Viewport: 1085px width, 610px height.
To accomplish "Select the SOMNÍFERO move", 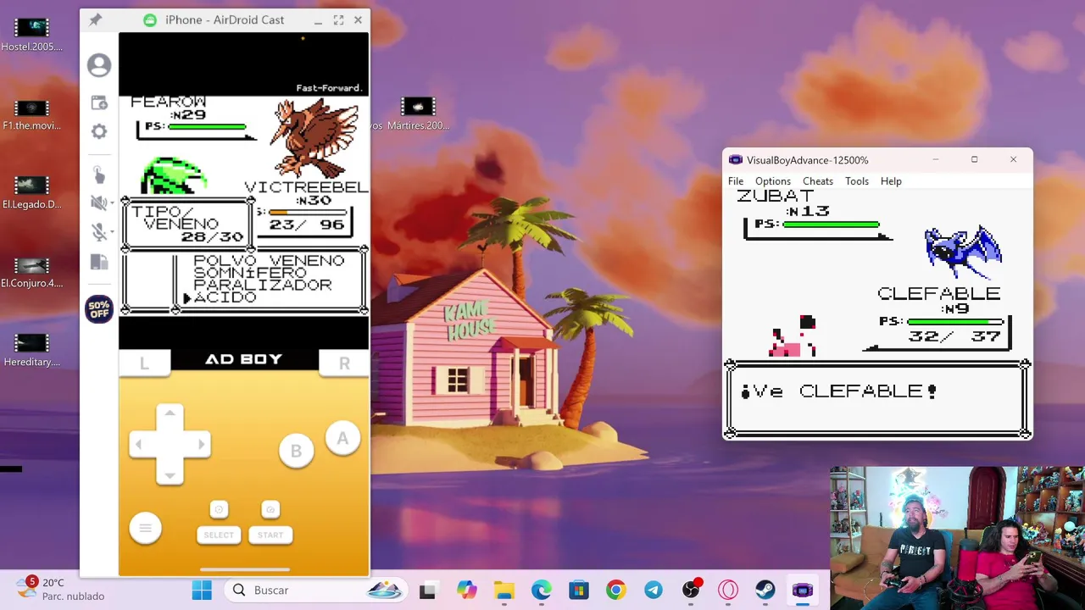I will click(249, 273).
